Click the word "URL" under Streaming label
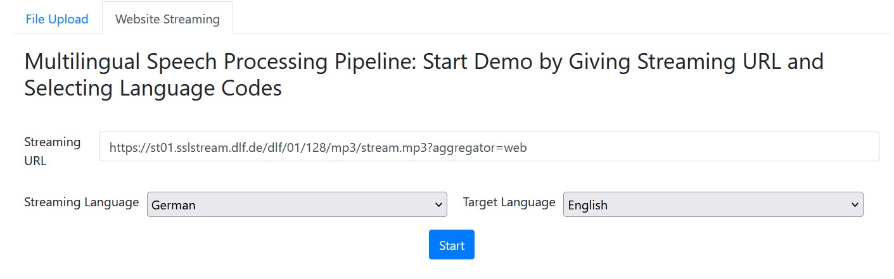This screenshot has width=894, height=279. 35,161
